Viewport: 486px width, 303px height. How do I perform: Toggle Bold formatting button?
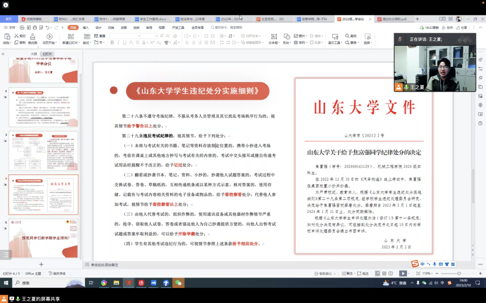[x=112, y=43]
